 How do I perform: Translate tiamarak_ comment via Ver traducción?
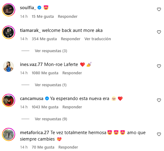(98, 39)
